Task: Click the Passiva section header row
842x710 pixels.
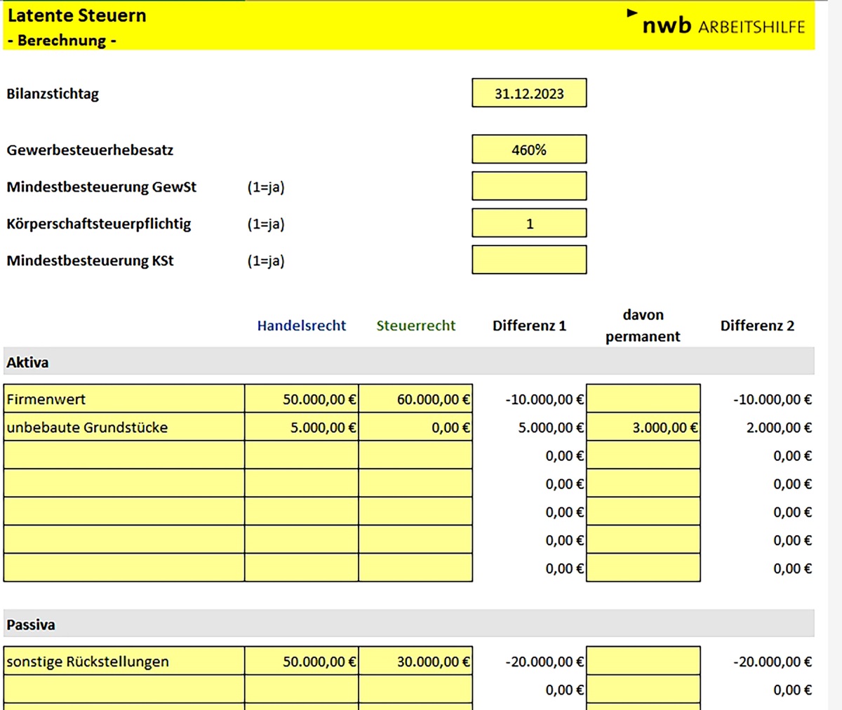Action: (x=408, y=624)
